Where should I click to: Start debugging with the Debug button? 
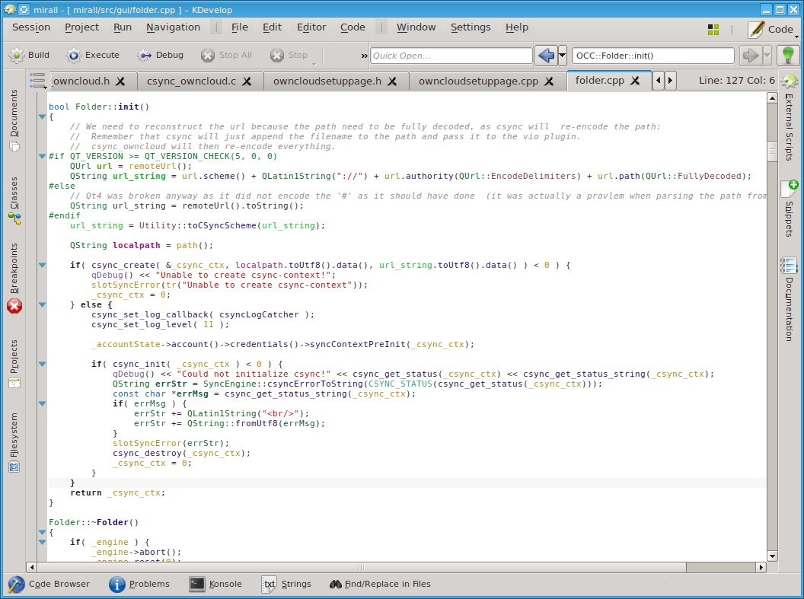[161, 56]
